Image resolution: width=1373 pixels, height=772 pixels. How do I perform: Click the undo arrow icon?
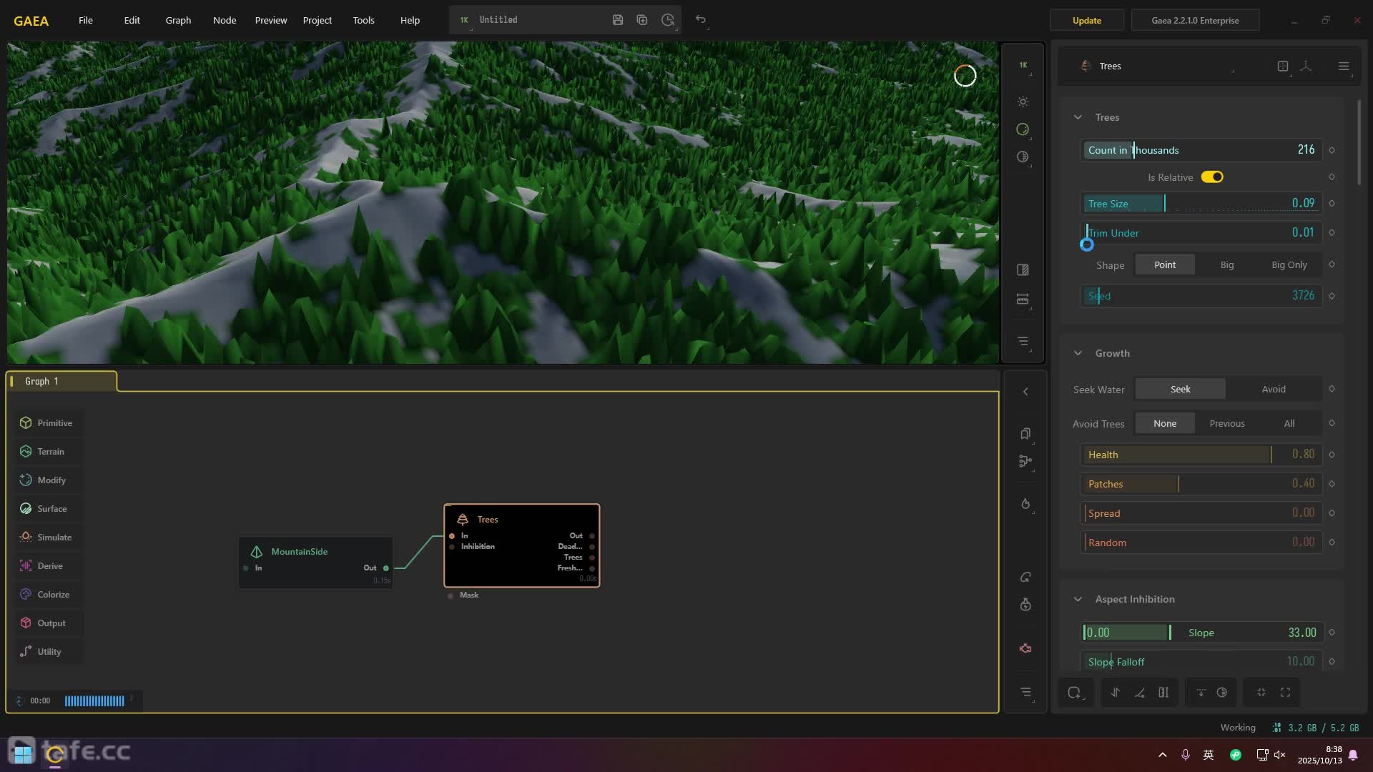[x=701, y=20]
